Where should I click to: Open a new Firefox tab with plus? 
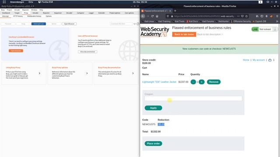[175, 11]
